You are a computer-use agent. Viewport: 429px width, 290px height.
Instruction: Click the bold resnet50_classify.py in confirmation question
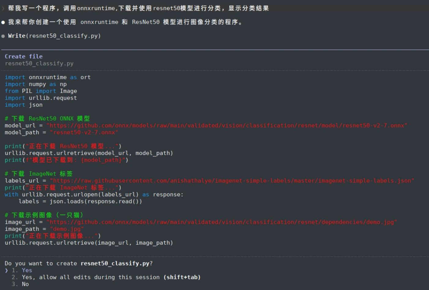tap(115, 263)
